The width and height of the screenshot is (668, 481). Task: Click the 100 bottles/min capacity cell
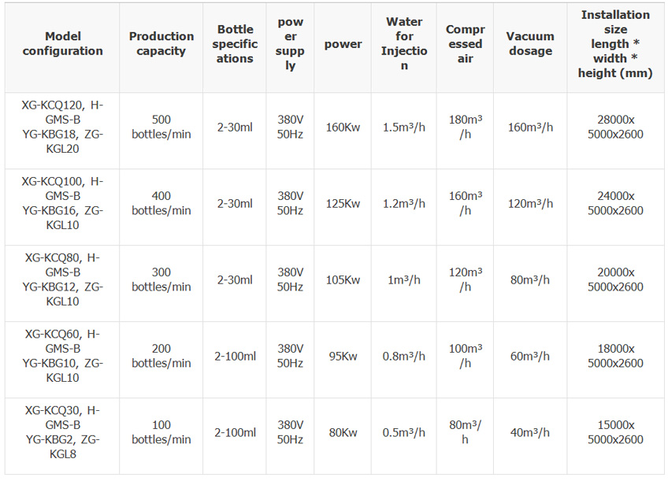(x=161, y=433)
